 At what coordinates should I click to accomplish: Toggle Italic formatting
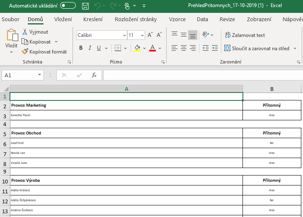[90, 48]
